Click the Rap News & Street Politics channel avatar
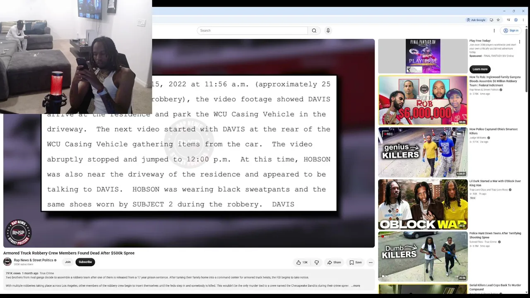 [x=7, y=262]
